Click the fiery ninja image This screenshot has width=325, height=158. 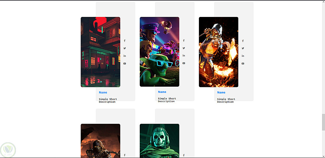[x=219, y=52]
